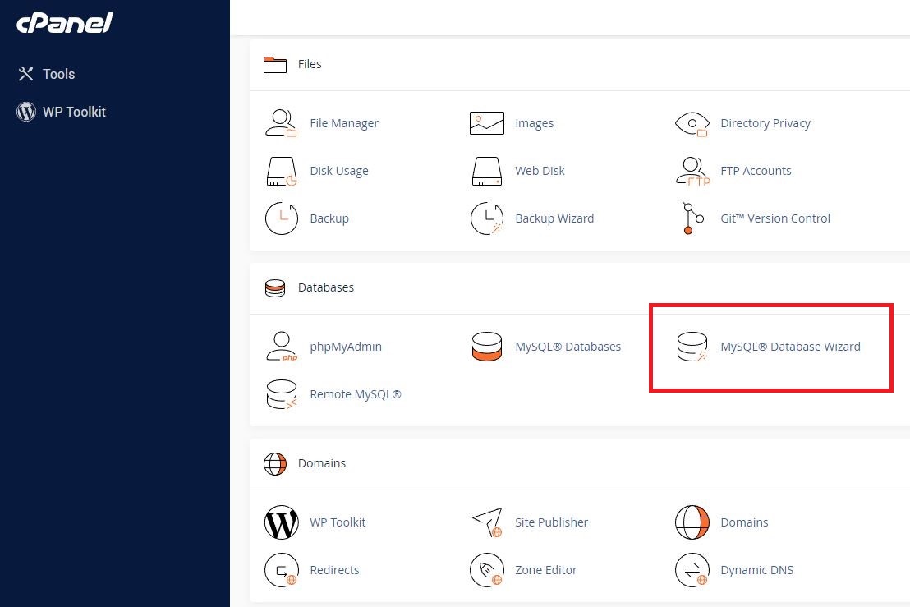The image size is (910, 607).
Task: Click the File Manager icon
Action: pos(282,123)
